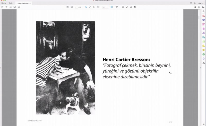Click the Save file icon
206x126 pixels.
tap(2, 7)
